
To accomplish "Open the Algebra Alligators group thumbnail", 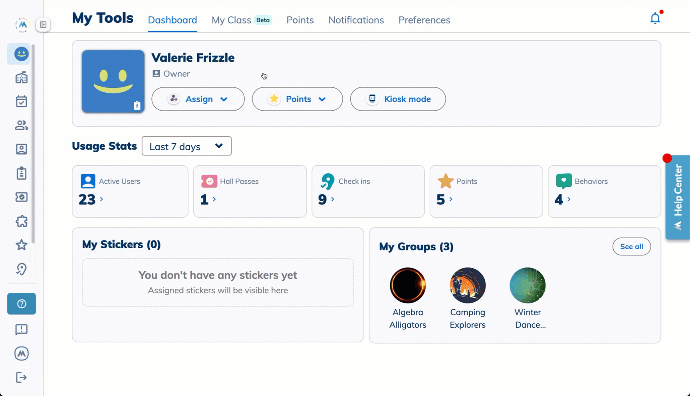I will pyautogui.click(x=408, y=285).
